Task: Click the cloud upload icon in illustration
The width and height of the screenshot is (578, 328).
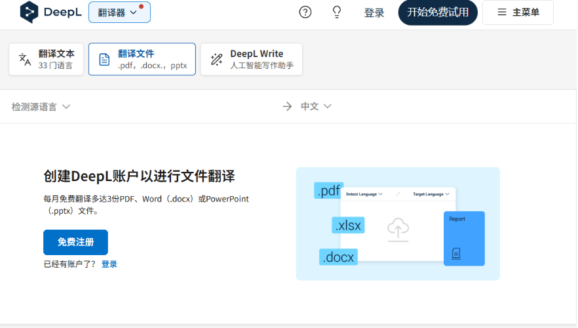Action: pos(398,230)
